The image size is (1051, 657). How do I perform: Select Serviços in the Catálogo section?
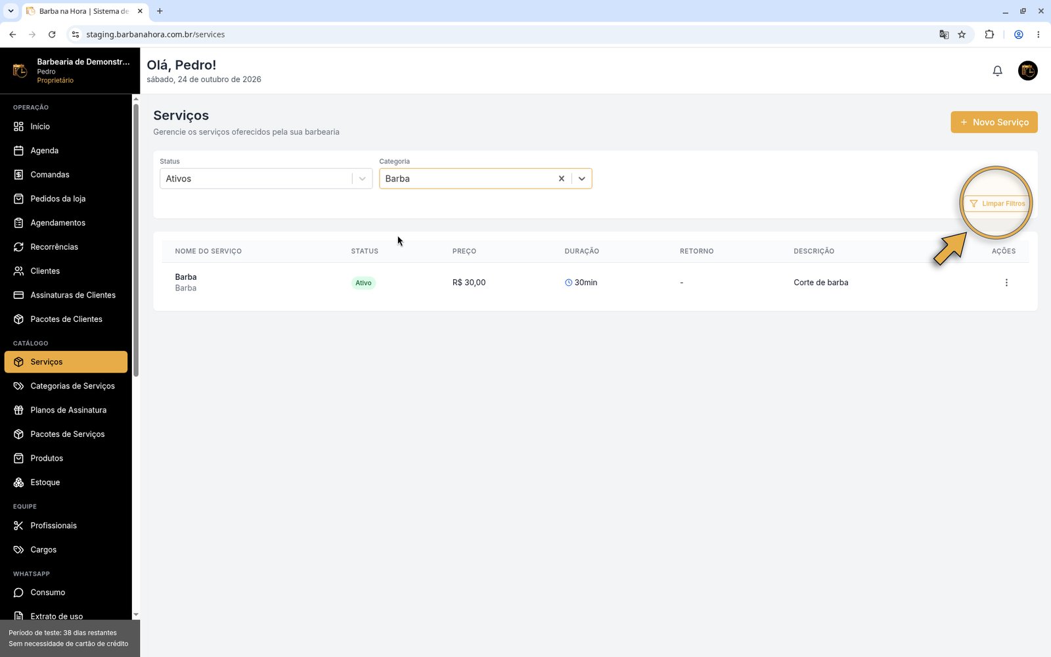click(66, 362)
